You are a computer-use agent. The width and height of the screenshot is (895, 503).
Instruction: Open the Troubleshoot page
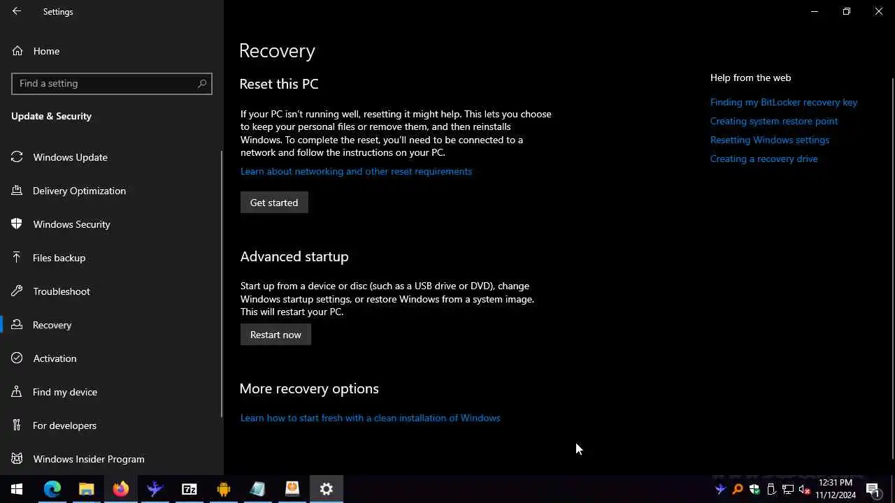[110, 291]
